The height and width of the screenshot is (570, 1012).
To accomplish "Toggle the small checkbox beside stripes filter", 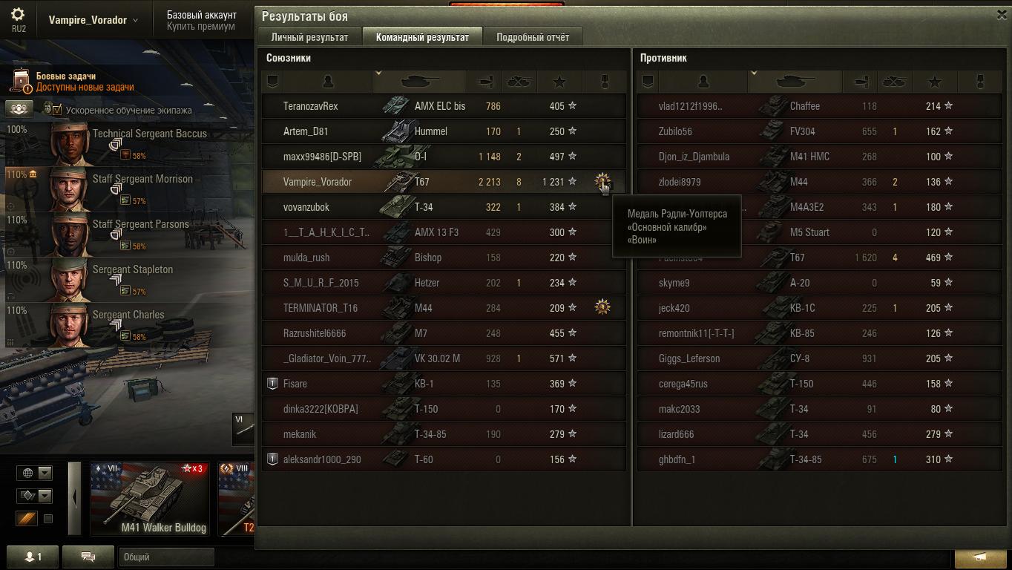I will (x=48, y=519).
